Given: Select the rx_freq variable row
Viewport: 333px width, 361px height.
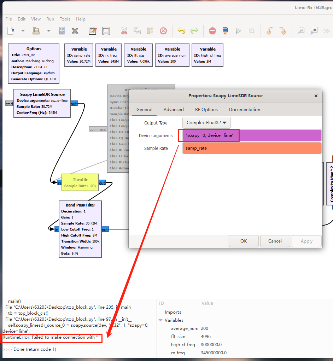Looking at the screenshot, I should click(x=245, y=353).
